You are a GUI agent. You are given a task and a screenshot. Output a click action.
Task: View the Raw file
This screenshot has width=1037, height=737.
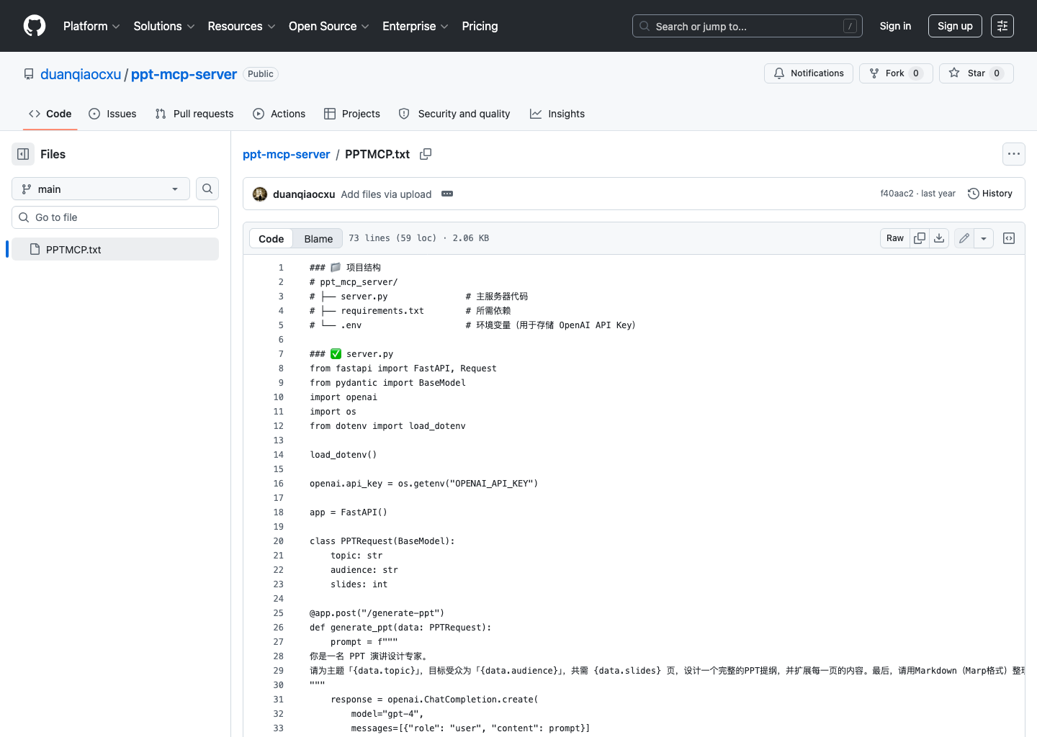tap(895, 238)
